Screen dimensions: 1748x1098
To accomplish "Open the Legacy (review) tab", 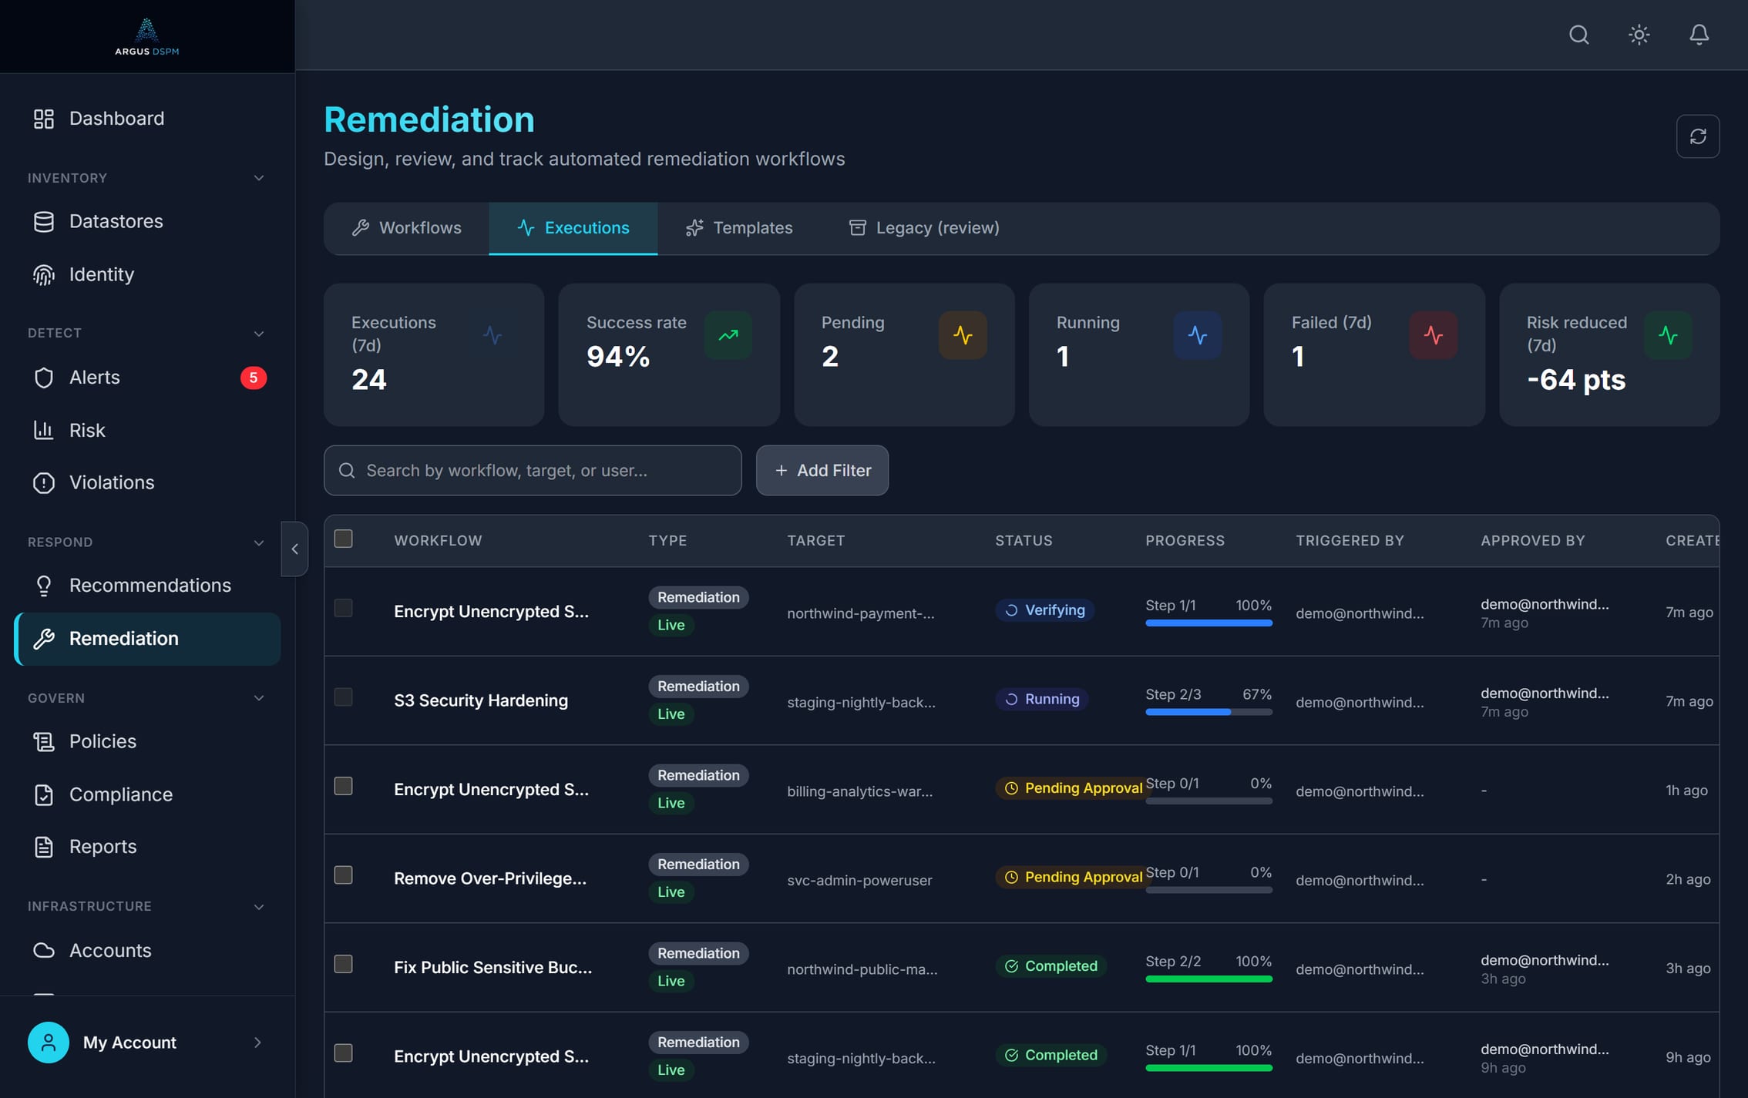I will coord(923,228).
